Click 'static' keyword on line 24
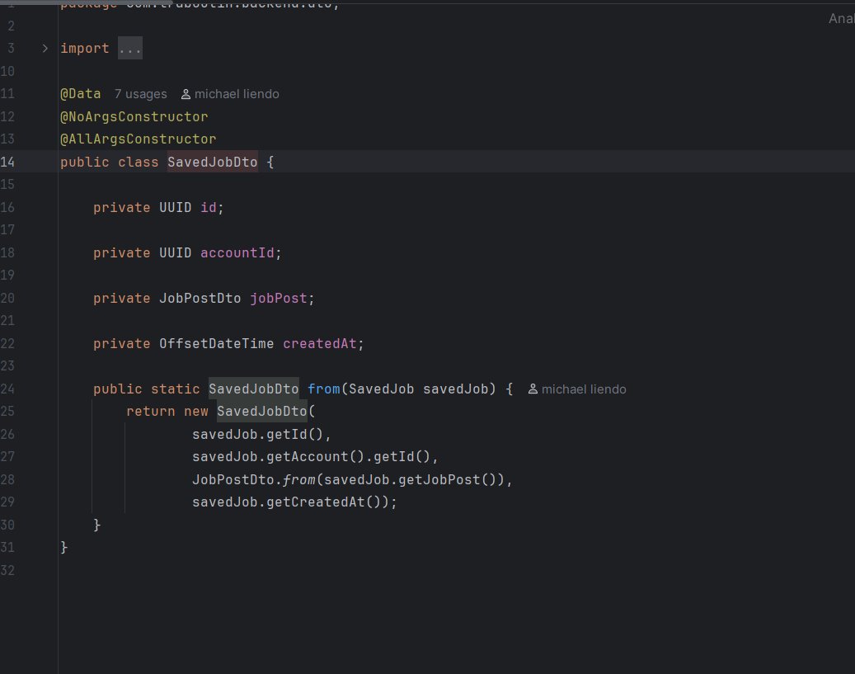Screen dimensions: 855x674 pos(175,389)
